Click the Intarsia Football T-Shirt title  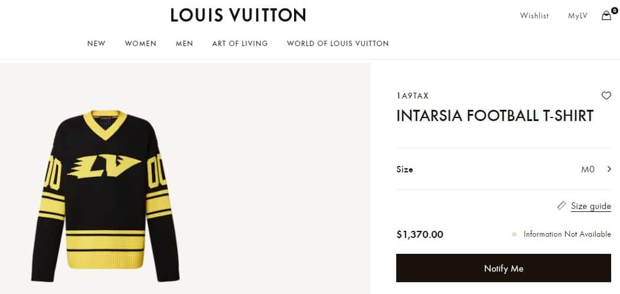494,116
